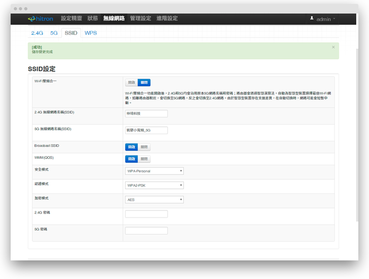Switch to the 2.4G tab
Screen dimensions: 369x279
pyautogui.click(x=37, y=33)
